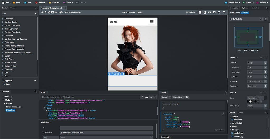The image size is (270, 139).
Task: Save the project with Save
Action: coord(28,3)
